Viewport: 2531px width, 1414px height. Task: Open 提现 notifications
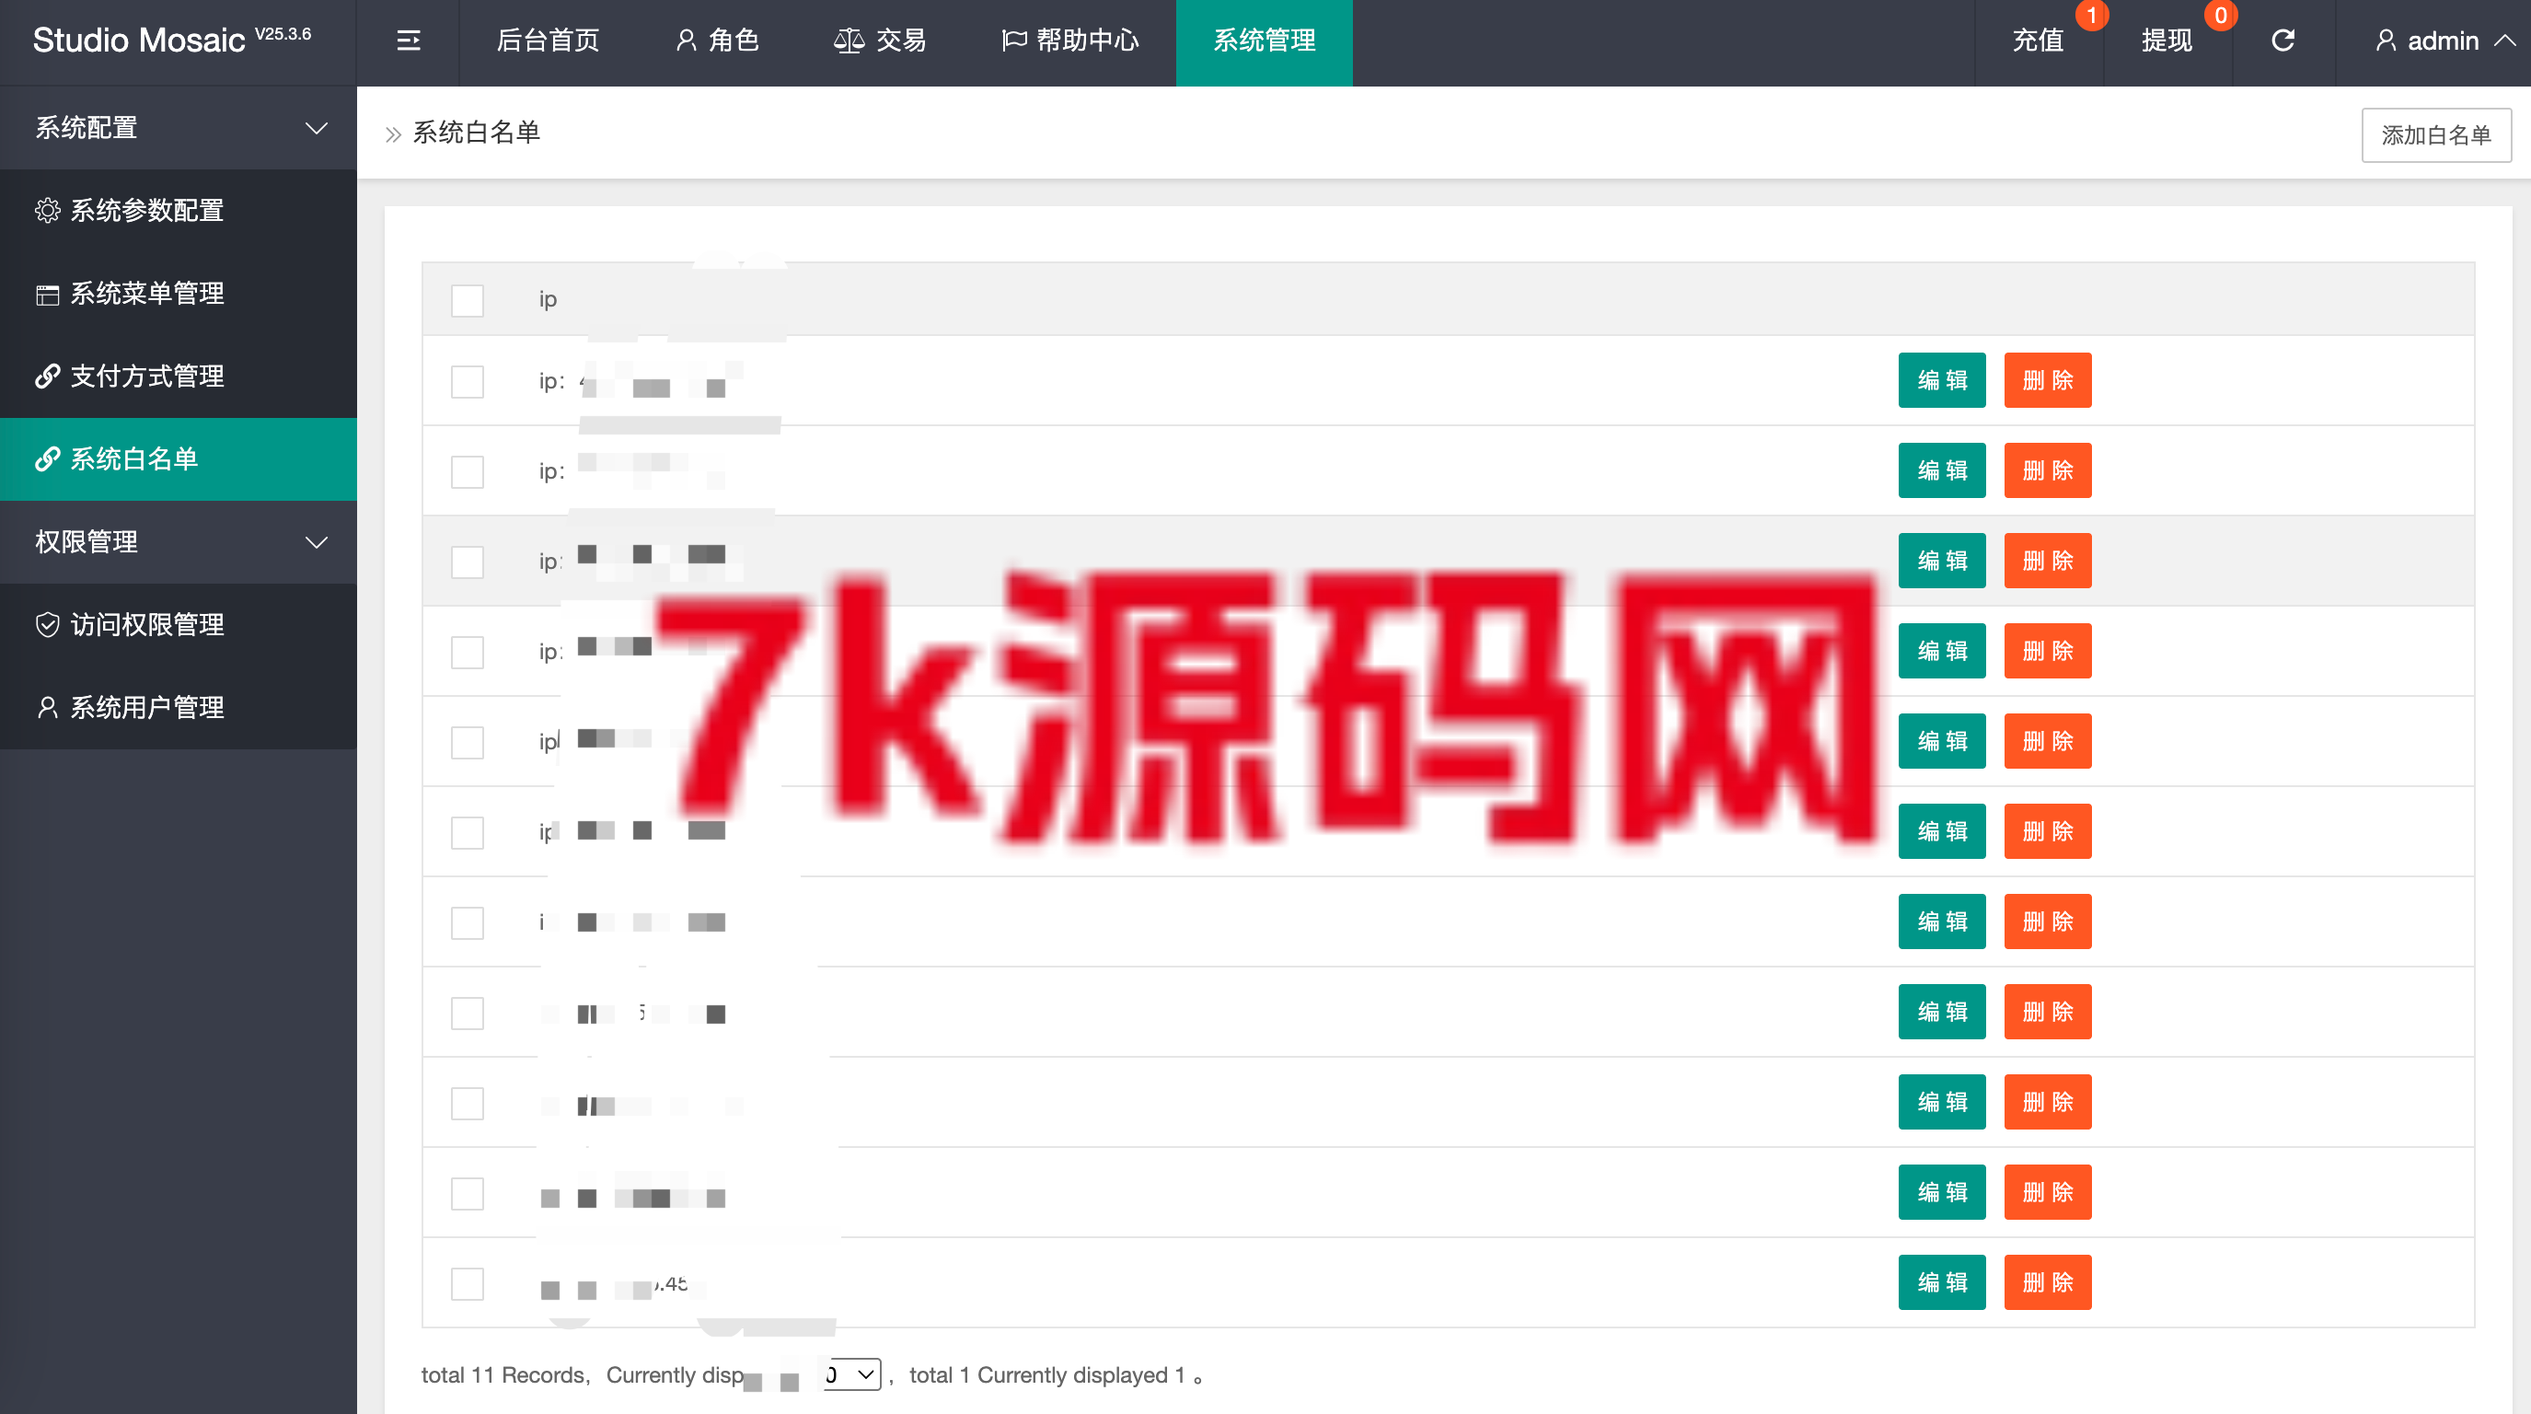coord(2167,41)
